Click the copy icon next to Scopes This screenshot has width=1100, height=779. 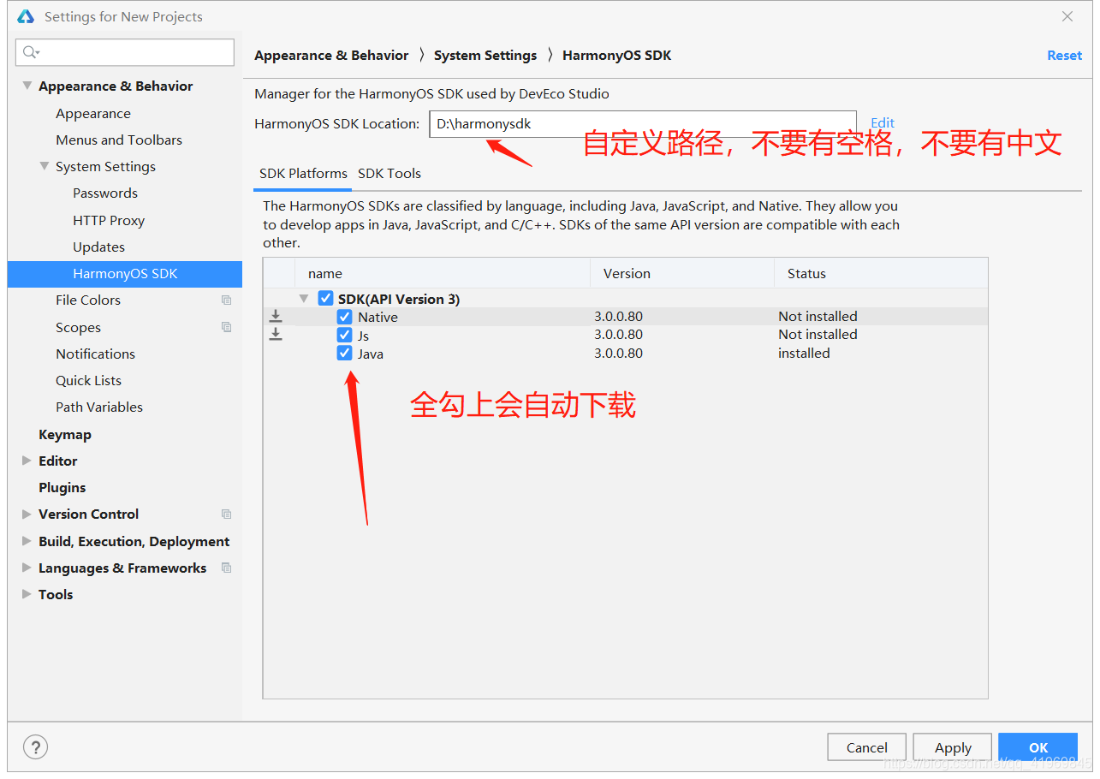tap(226, 327)
